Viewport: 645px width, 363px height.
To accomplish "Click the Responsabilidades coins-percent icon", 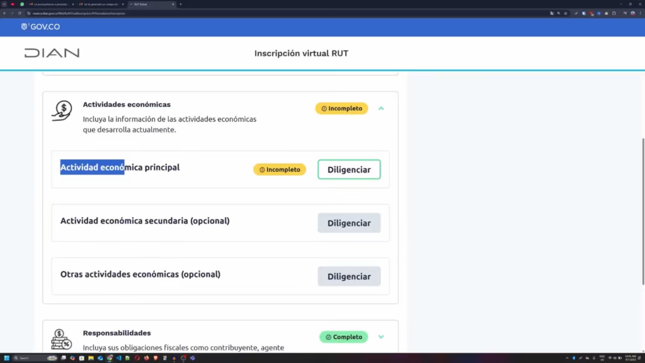I will 62,339.
